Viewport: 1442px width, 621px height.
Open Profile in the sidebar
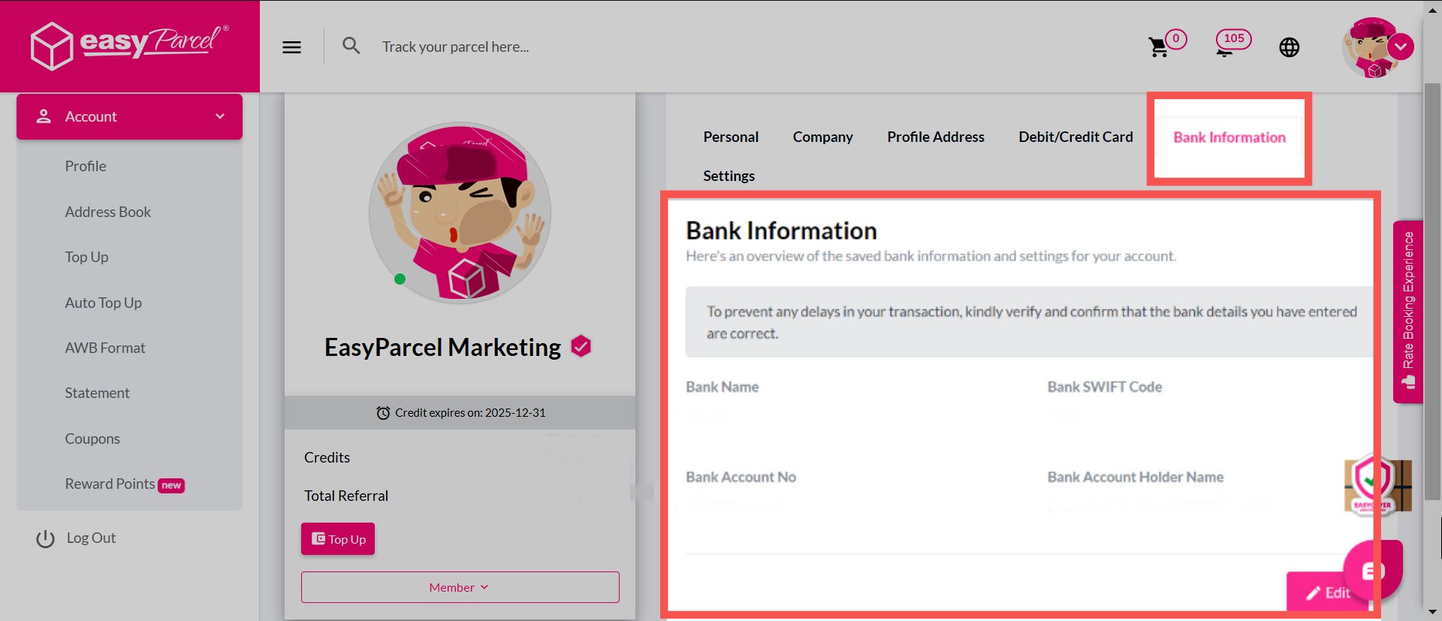coord(86,166)
